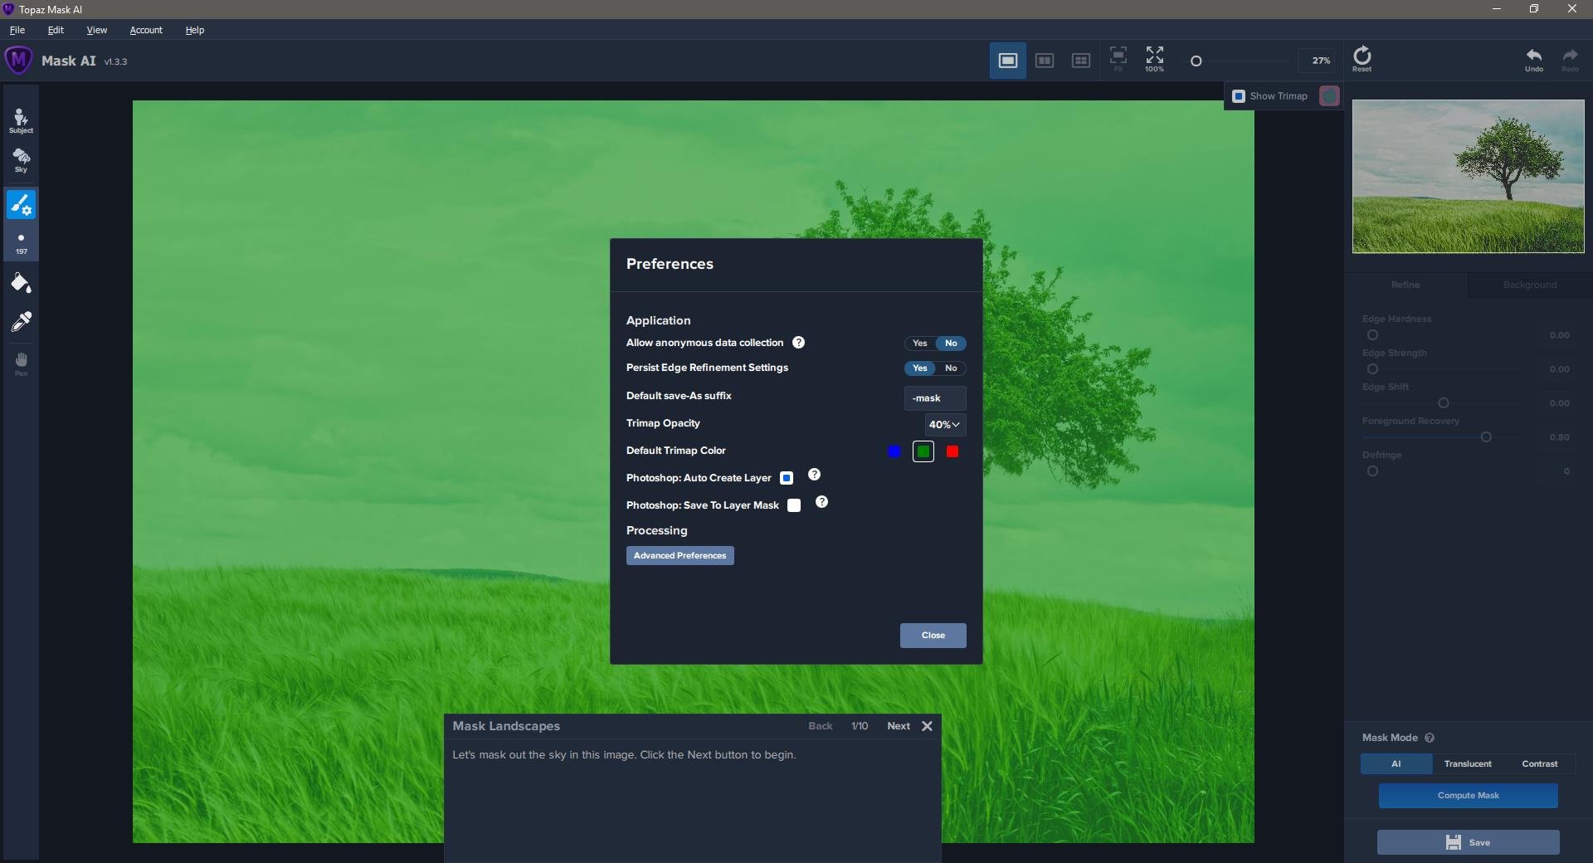Viewport: 1593px width, 863px height.
Task: Set anonymous data collection to Yes
Action: click(x=919, y=344)
